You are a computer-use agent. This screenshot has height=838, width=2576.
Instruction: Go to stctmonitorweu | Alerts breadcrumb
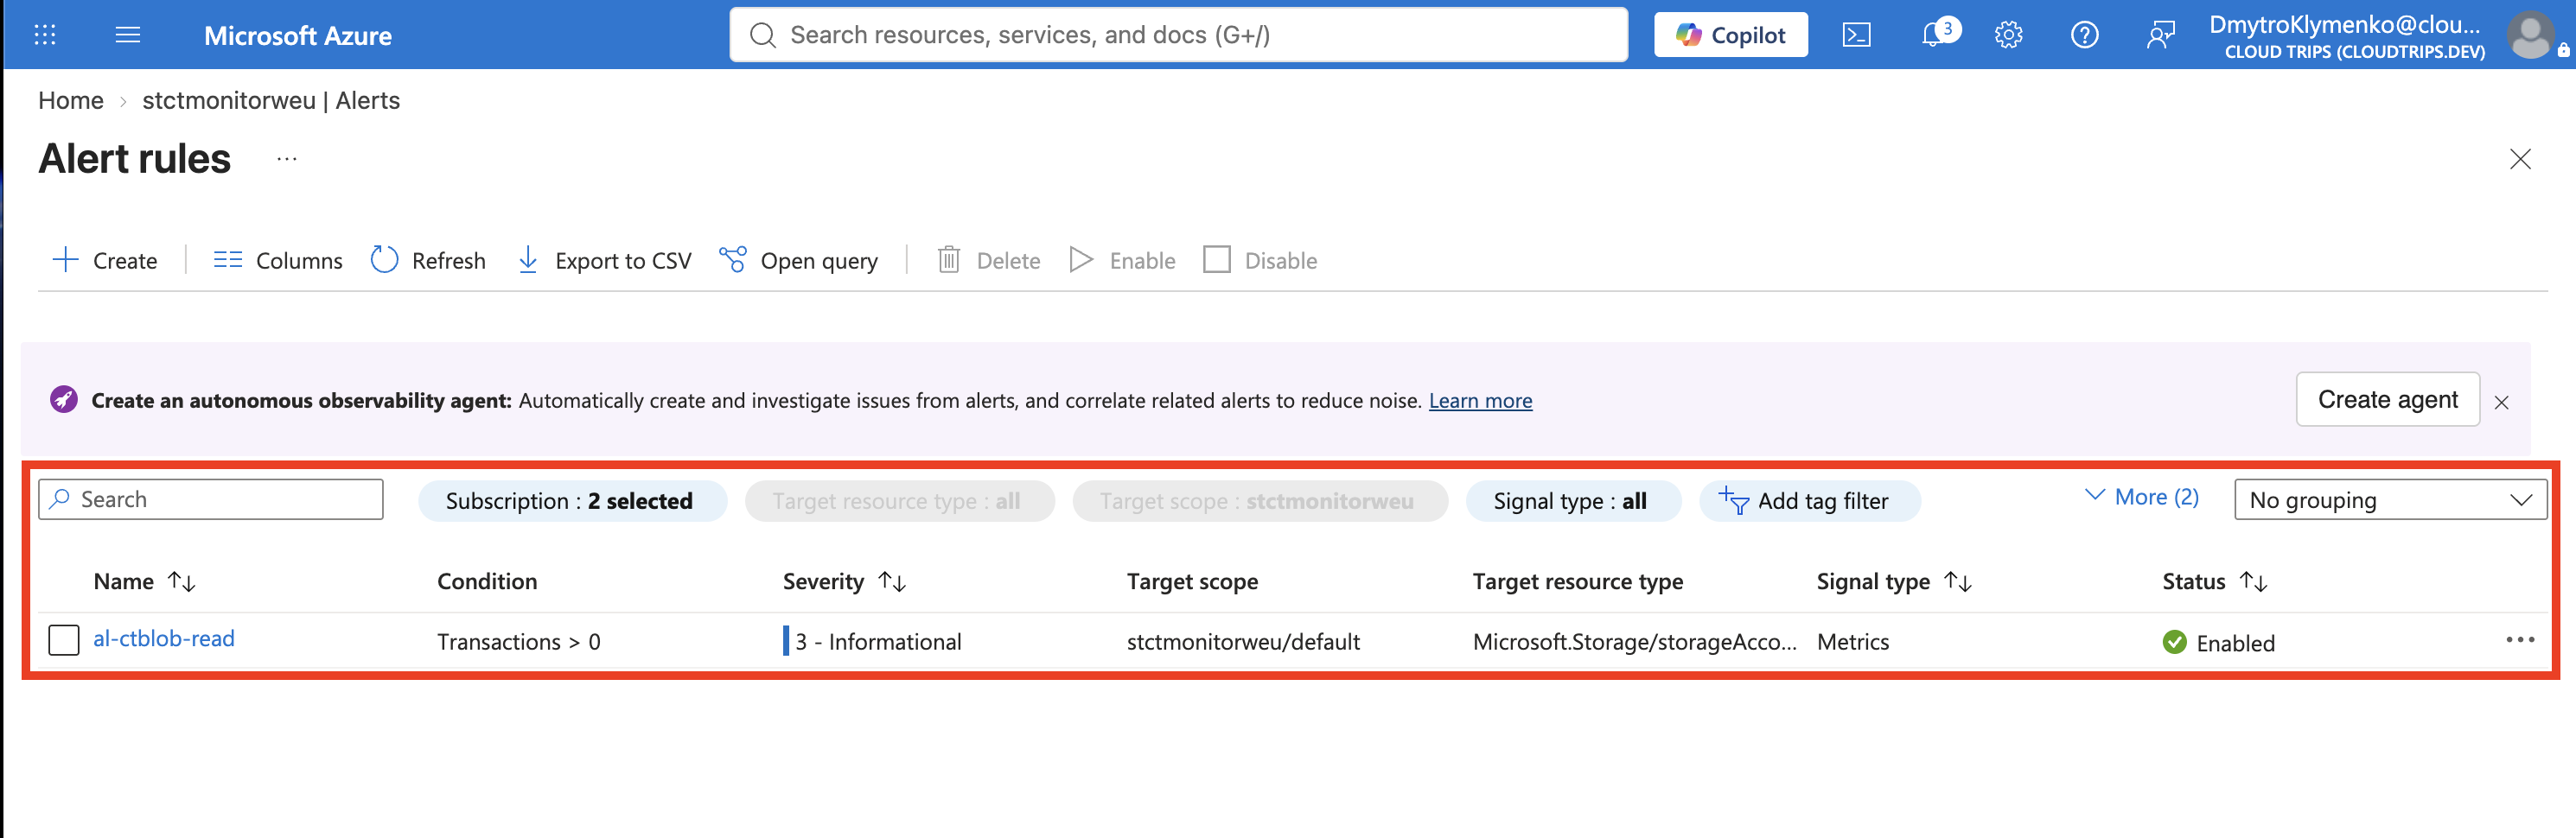pos(271,101)
